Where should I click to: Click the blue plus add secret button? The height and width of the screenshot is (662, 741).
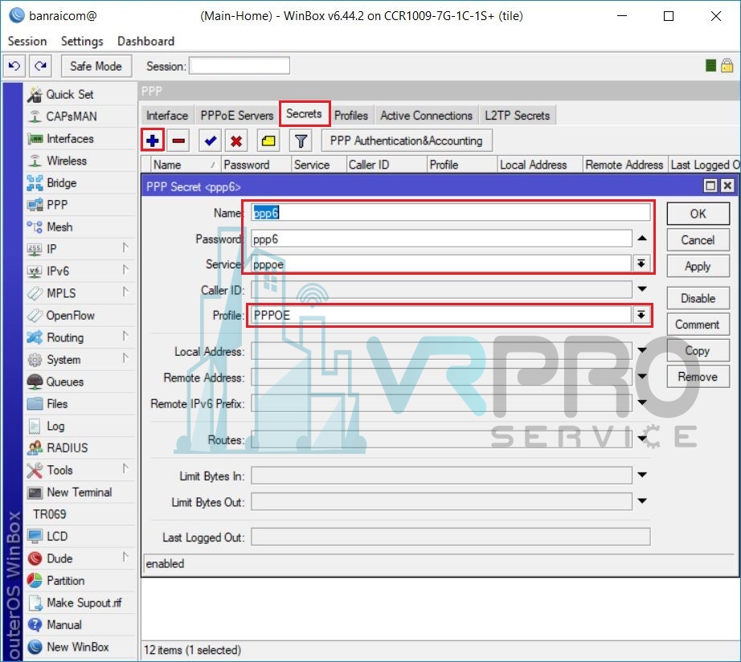[153, 141]
